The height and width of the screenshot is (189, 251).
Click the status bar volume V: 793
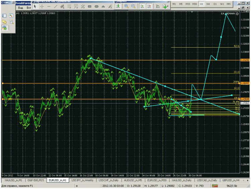coord(199,186)
